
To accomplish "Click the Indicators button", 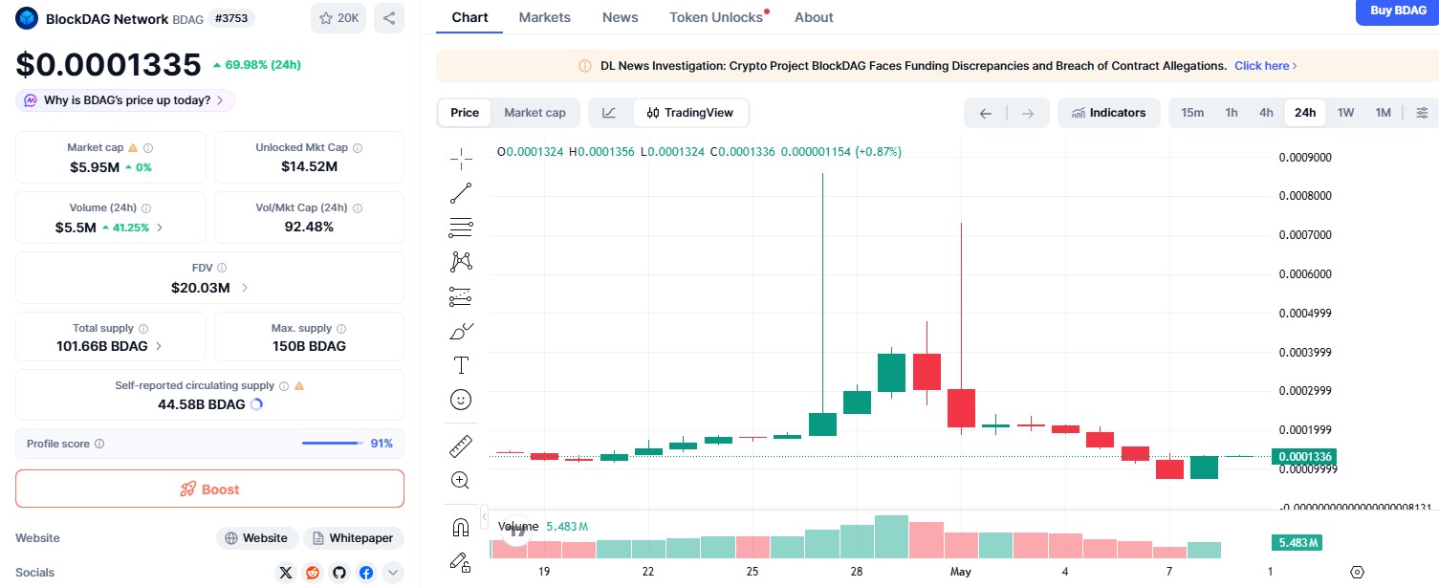I will (1108, 113).
